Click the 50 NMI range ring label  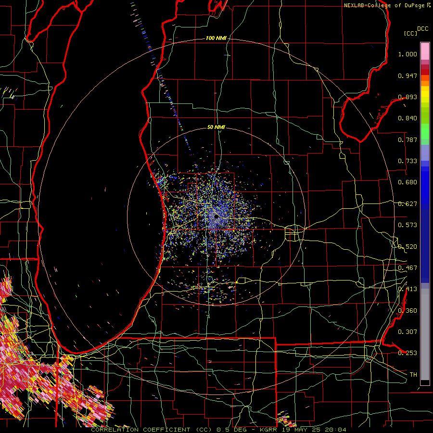point(216,127)
